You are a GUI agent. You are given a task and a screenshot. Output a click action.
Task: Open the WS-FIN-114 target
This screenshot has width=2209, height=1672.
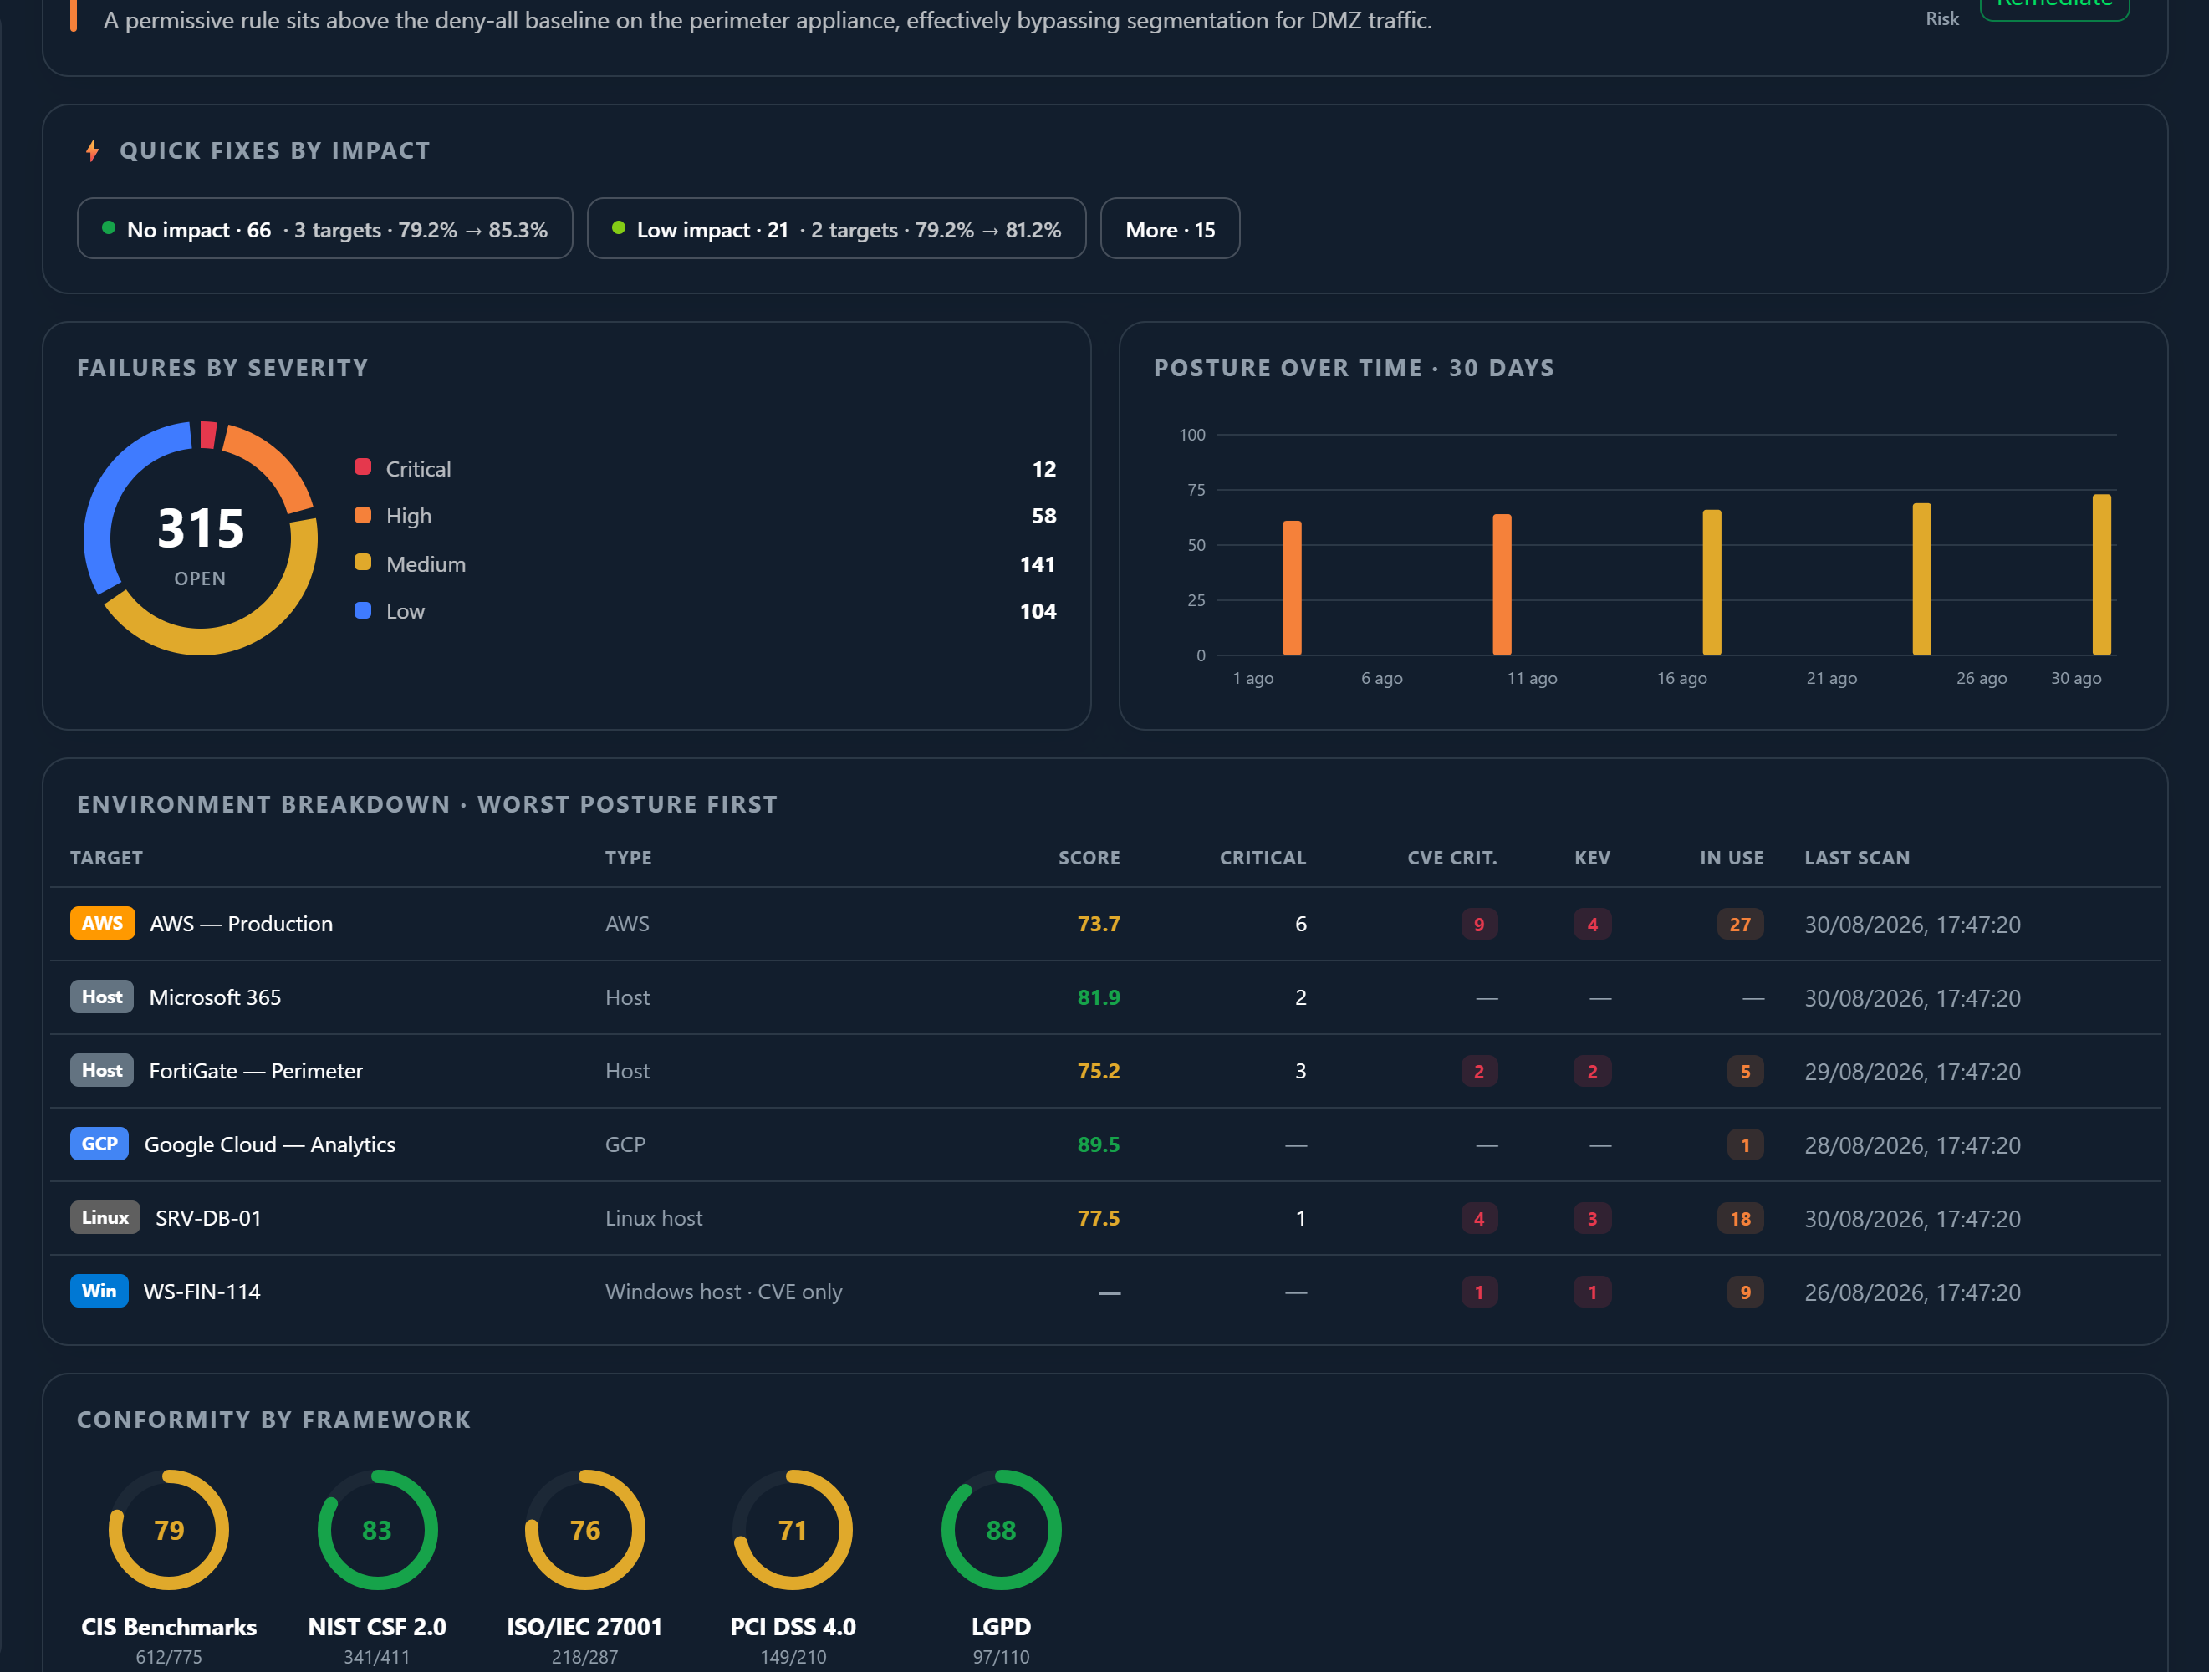point(202,1292)
